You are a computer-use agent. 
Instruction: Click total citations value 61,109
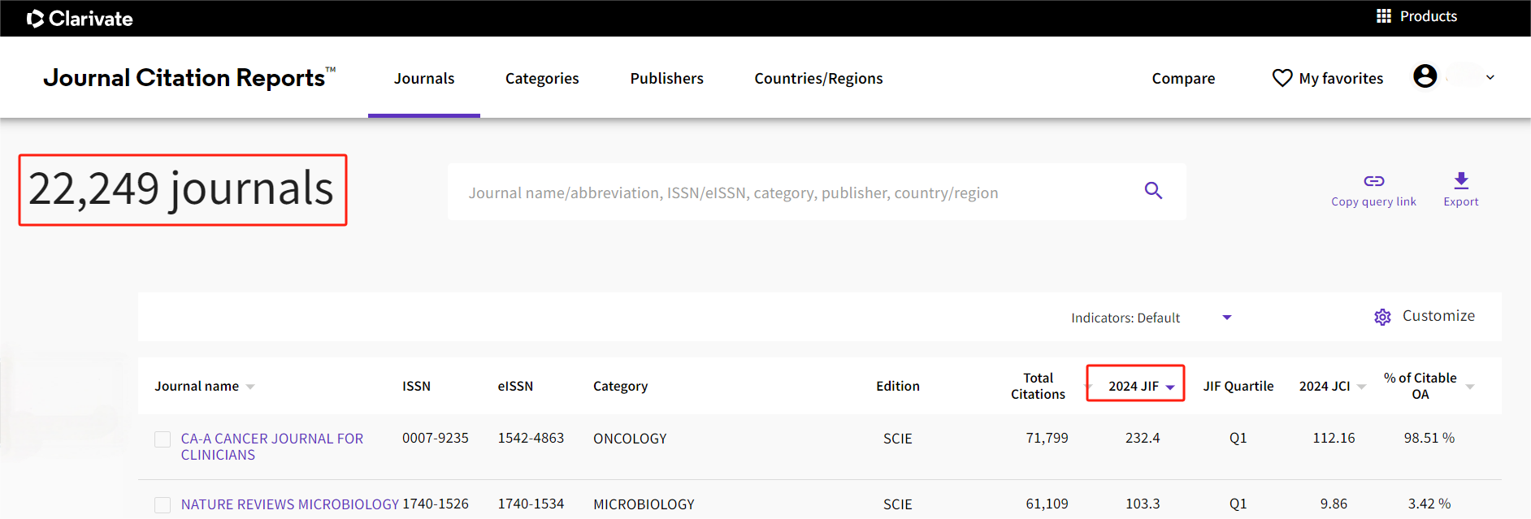(1047, 504)
